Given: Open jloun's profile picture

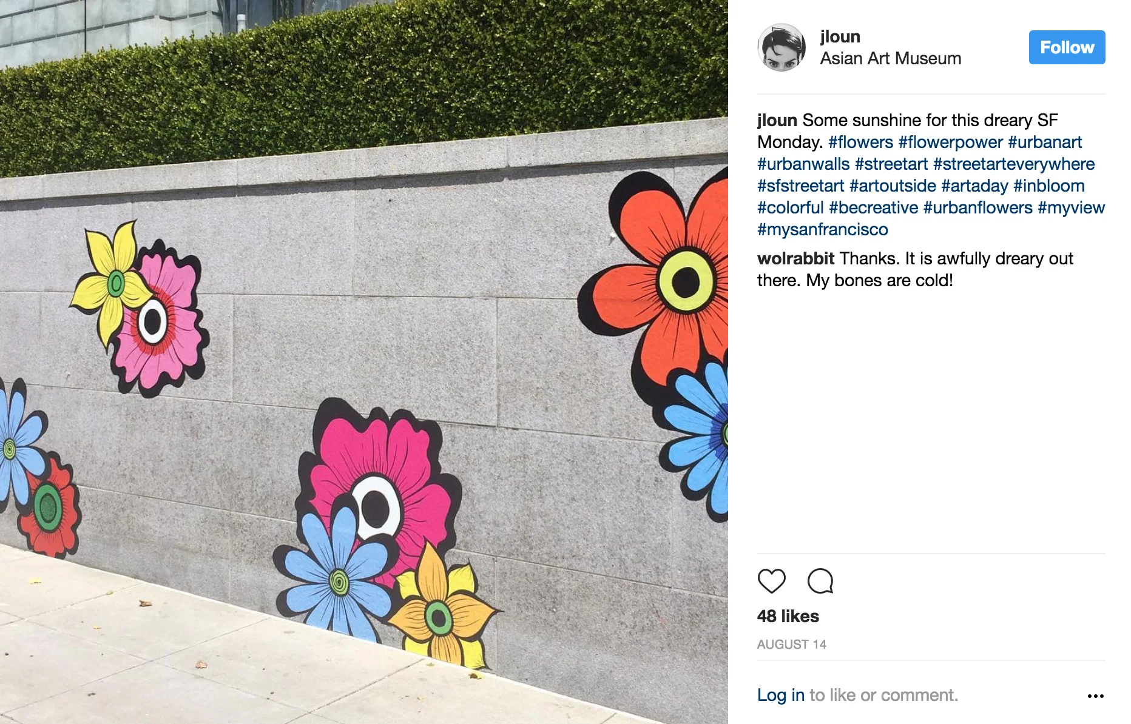Looking at the screenshot, I should coord(782,47).
